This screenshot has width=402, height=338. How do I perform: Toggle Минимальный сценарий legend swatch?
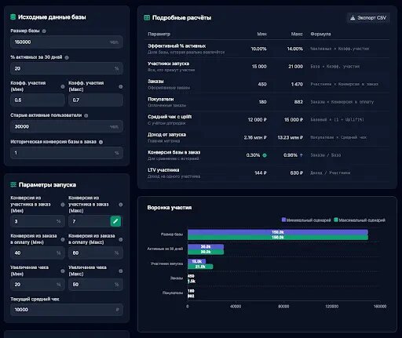click(283, 220)
